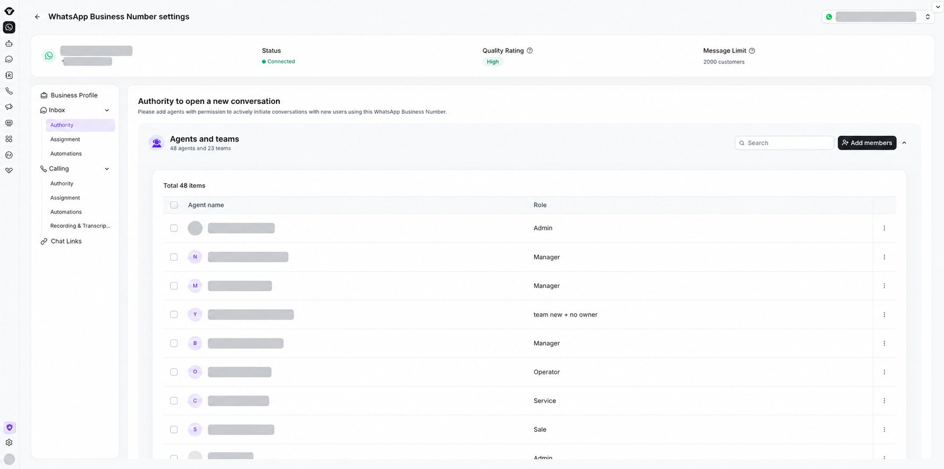Click the 'High' quality rating badge

pos(493,61)
